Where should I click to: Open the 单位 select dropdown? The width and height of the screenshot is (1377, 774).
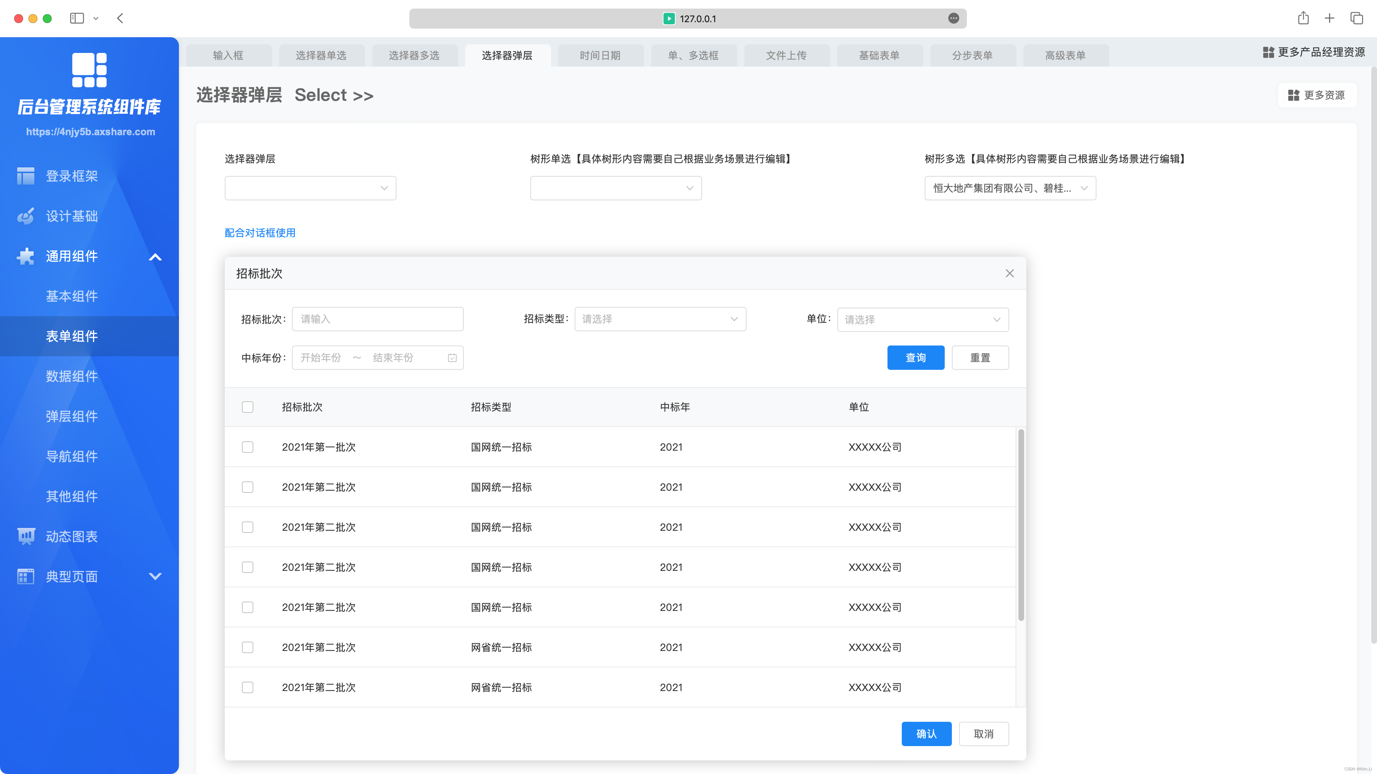point(923,319)
